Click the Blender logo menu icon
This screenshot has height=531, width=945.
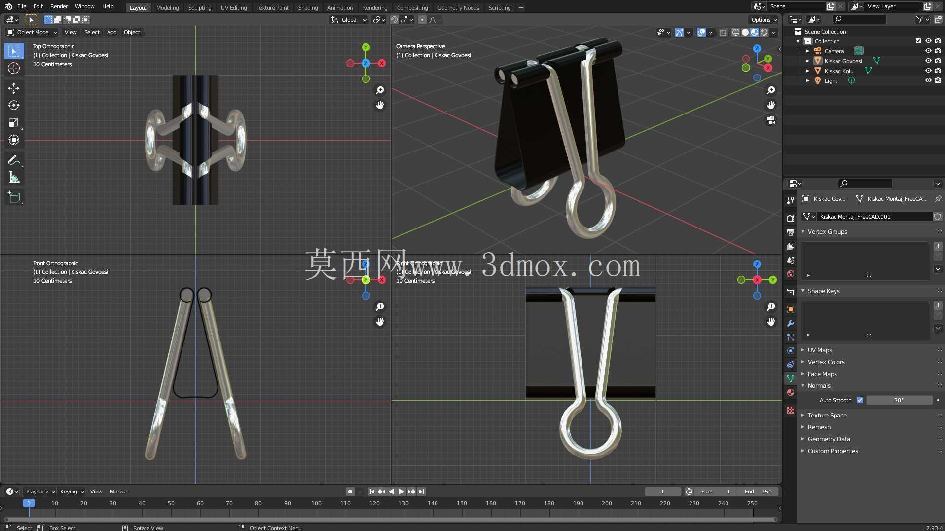8,7
